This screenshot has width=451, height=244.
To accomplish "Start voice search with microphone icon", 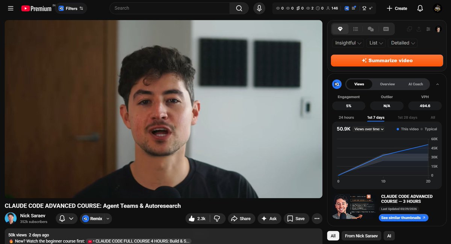I will 259,8.
